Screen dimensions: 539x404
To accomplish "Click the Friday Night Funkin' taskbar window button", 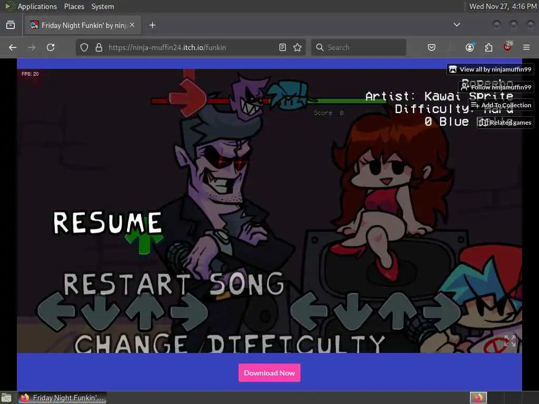I will [x=62, y=398].
